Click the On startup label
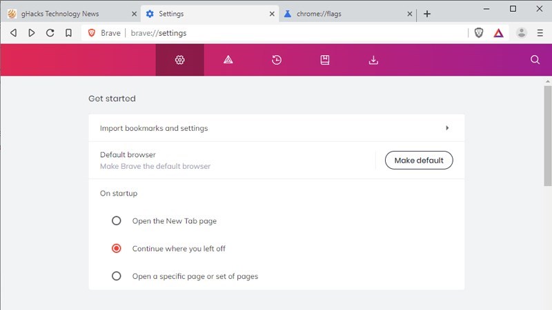Screen dimensions: 552x310 click(119, 194)
